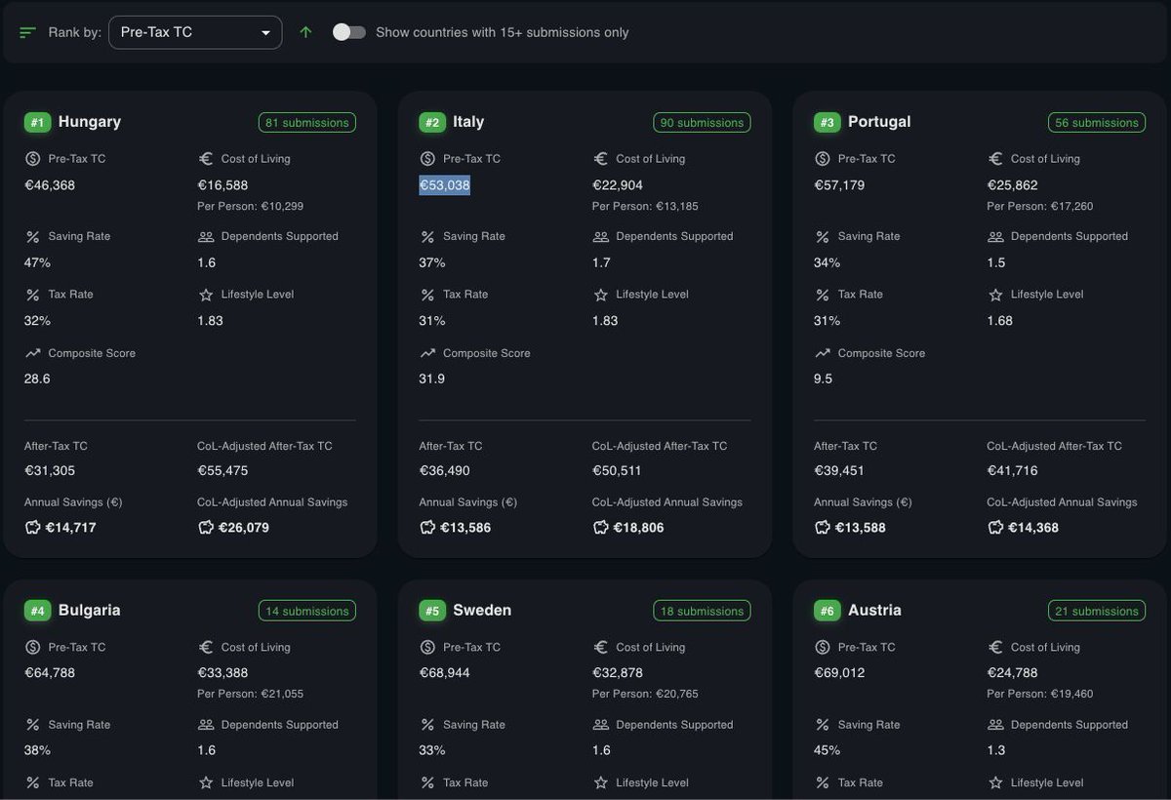1171x800 pixels.
Task: Click Portugal's Dependents Supported people icon
Action: (x=995, y=236)
